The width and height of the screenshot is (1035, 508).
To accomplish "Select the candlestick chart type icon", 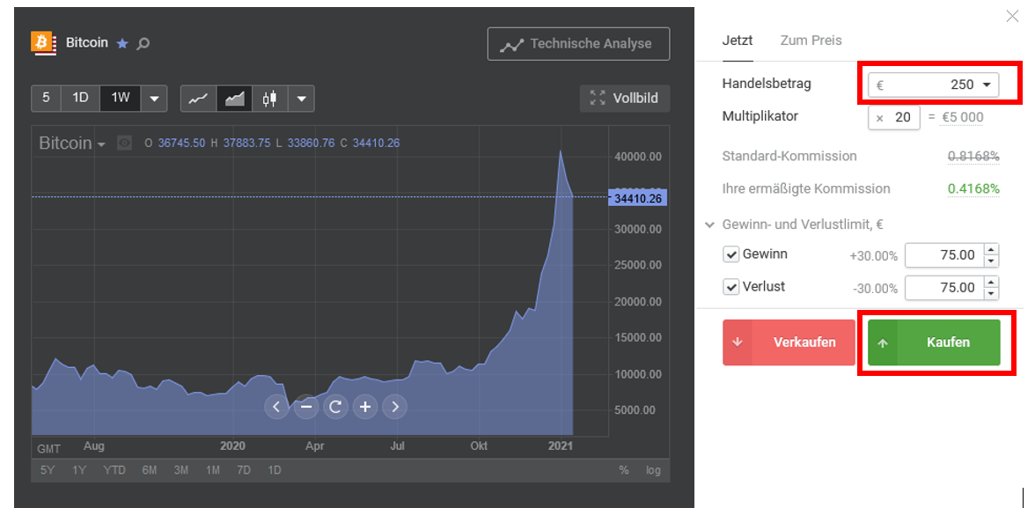I will click(269, 99).
